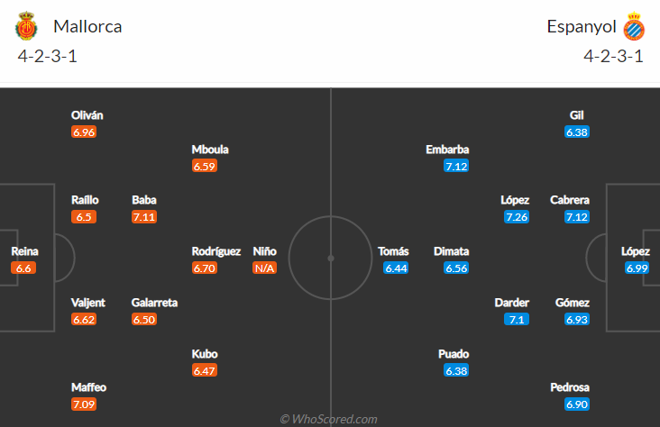
Task: Select Espanyol goalkeeper López's 6.99 rating
Action: pyautogui.click(x=637, y=268)
